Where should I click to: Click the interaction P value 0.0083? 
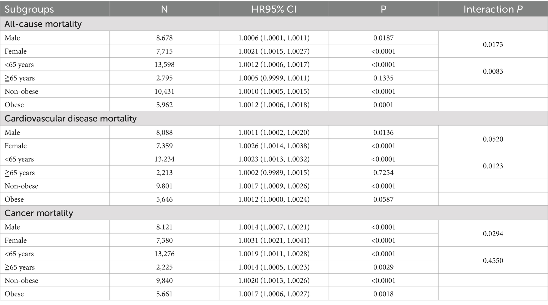coord(493,71)
